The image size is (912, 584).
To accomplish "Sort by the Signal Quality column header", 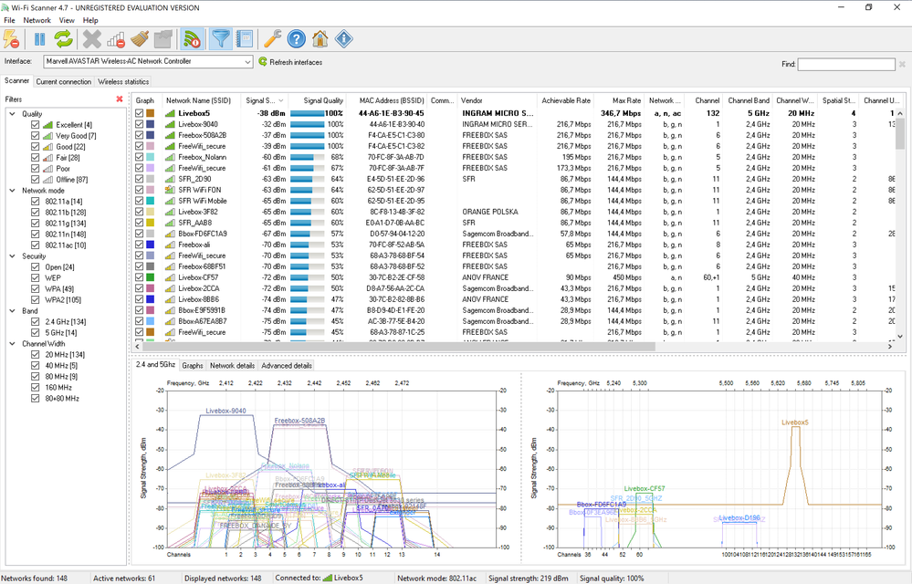I will (323, 100).
